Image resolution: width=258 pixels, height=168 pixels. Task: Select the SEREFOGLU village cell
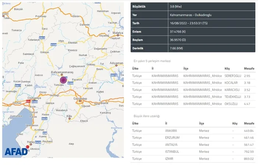click(233, 76)
